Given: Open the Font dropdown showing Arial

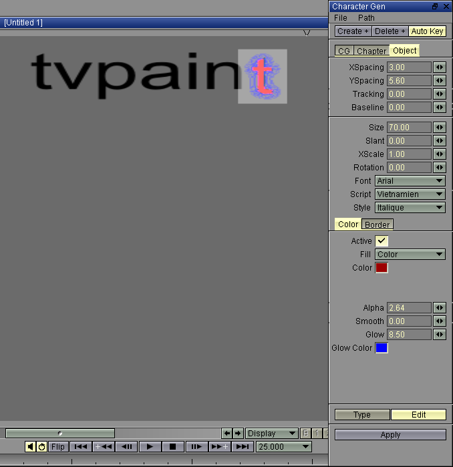Looking at the screenshot, I should [x=410, y=181].
